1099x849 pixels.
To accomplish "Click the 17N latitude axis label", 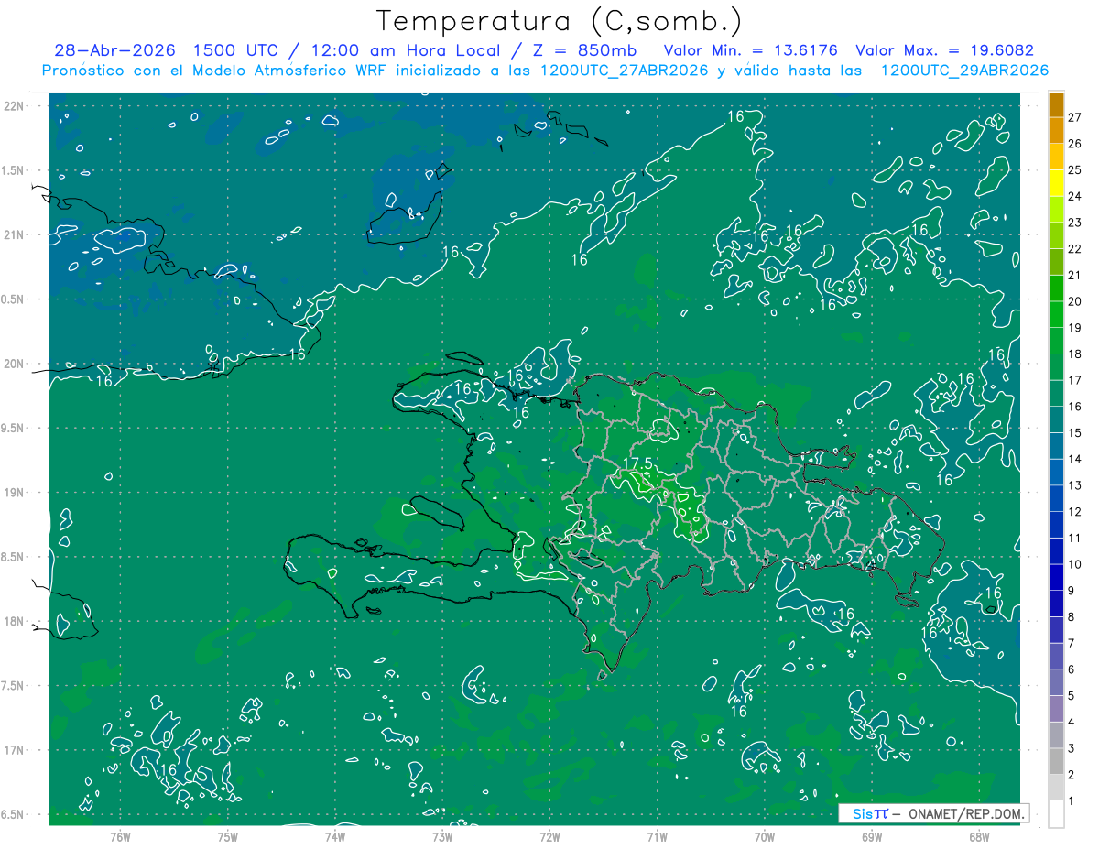I will (15, 750).
